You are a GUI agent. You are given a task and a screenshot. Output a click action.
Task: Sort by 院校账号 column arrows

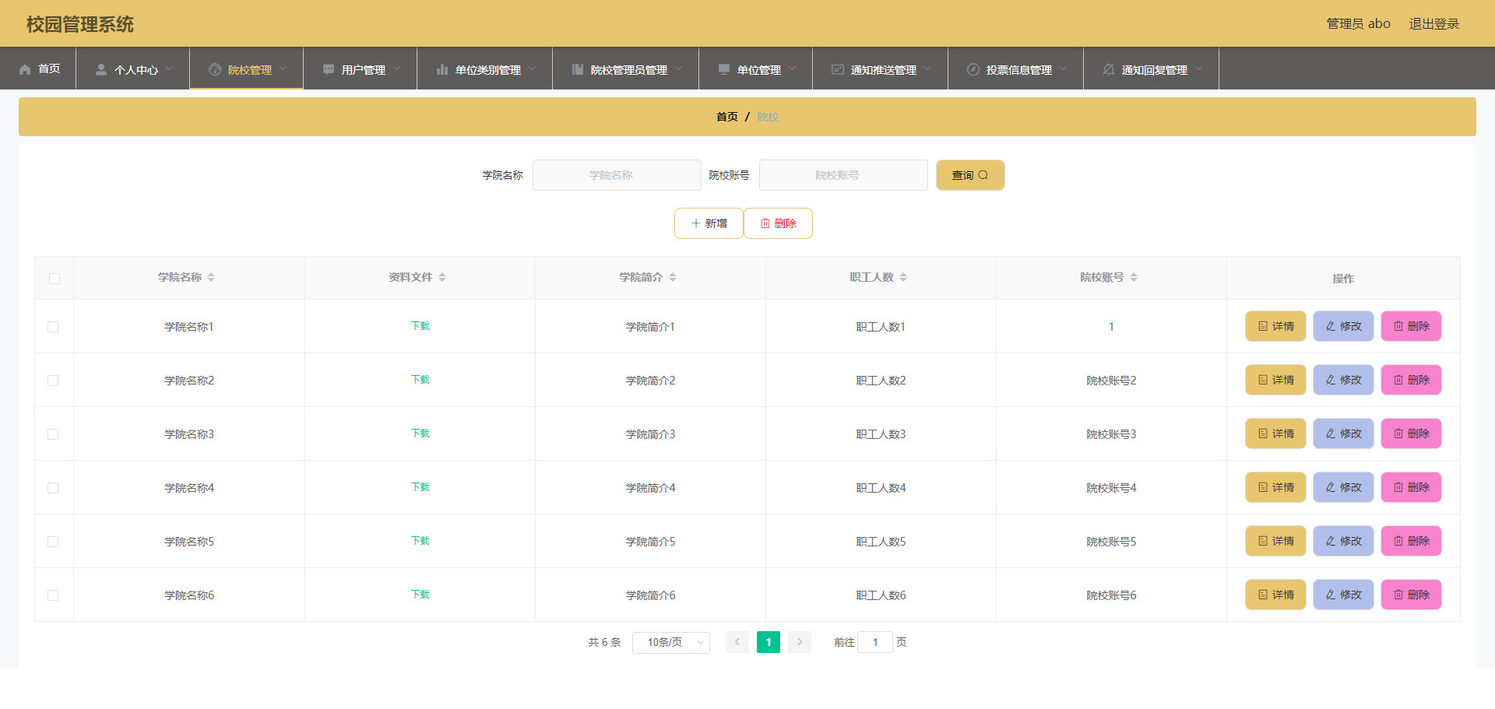(x=1134, y=277)
